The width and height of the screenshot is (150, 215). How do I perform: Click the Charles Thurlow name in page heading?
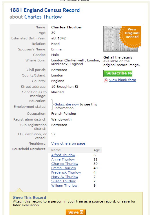click(43, 17)
